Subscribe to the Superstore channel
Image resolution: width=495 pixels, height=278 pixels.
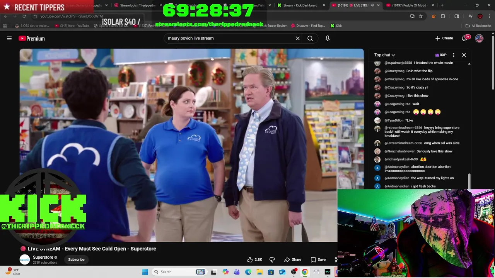point(76,259)
